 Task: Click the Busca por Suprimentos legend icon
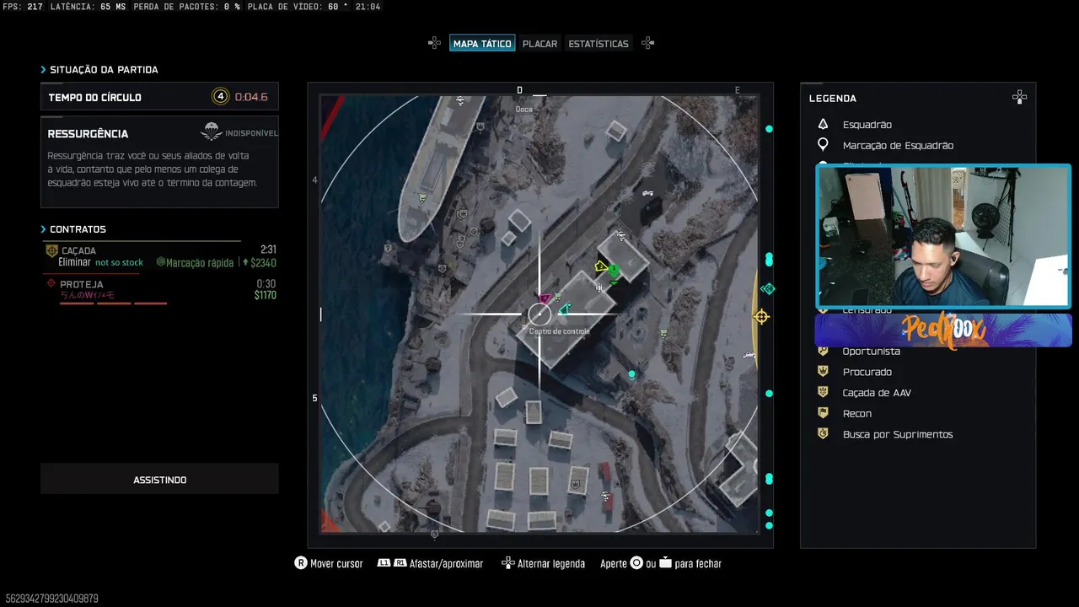(823, 433)
